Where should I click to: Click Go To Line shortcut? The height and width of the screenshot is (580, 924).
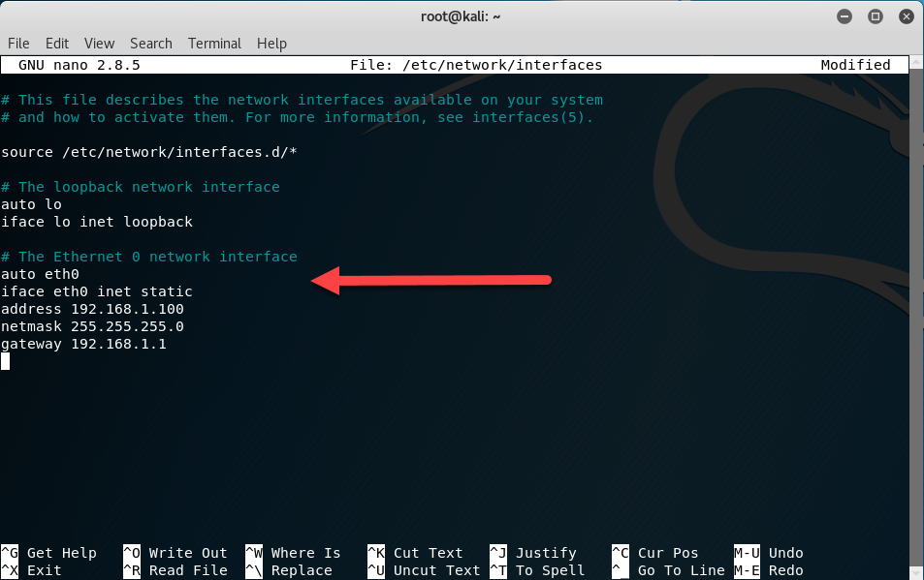point(676,570)
